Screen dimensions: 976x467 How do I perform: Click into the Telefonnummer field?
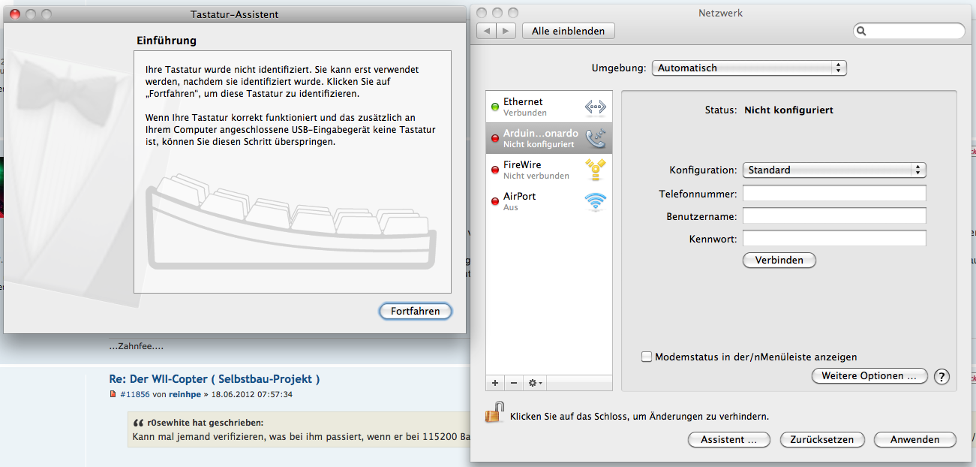pos(834,194)
